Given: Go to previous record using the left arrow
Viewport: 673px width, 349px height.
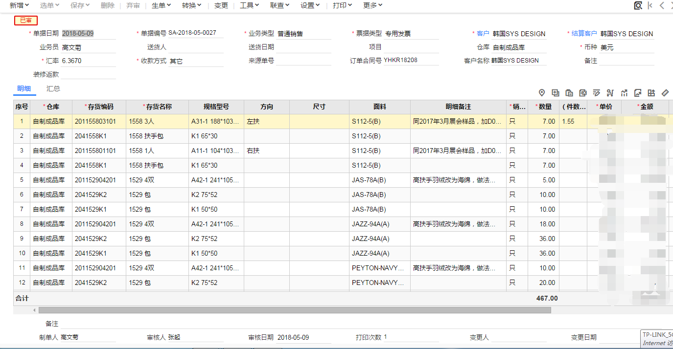Looking at the screenshot, I should (x=662, y=5).
